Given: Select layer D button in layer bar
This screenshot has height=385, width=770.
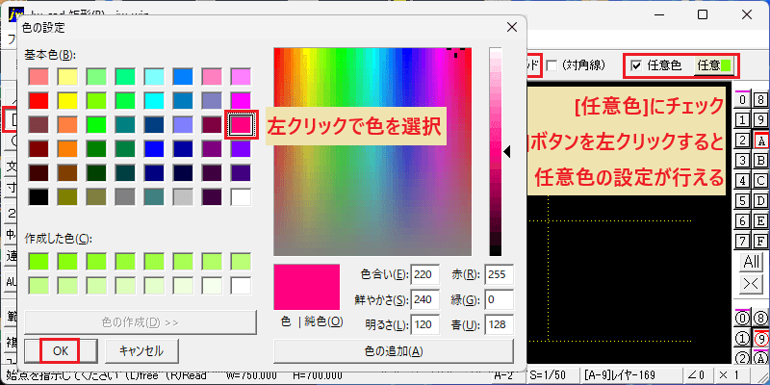Looking at the screenshot, I should tap(760, 201).
